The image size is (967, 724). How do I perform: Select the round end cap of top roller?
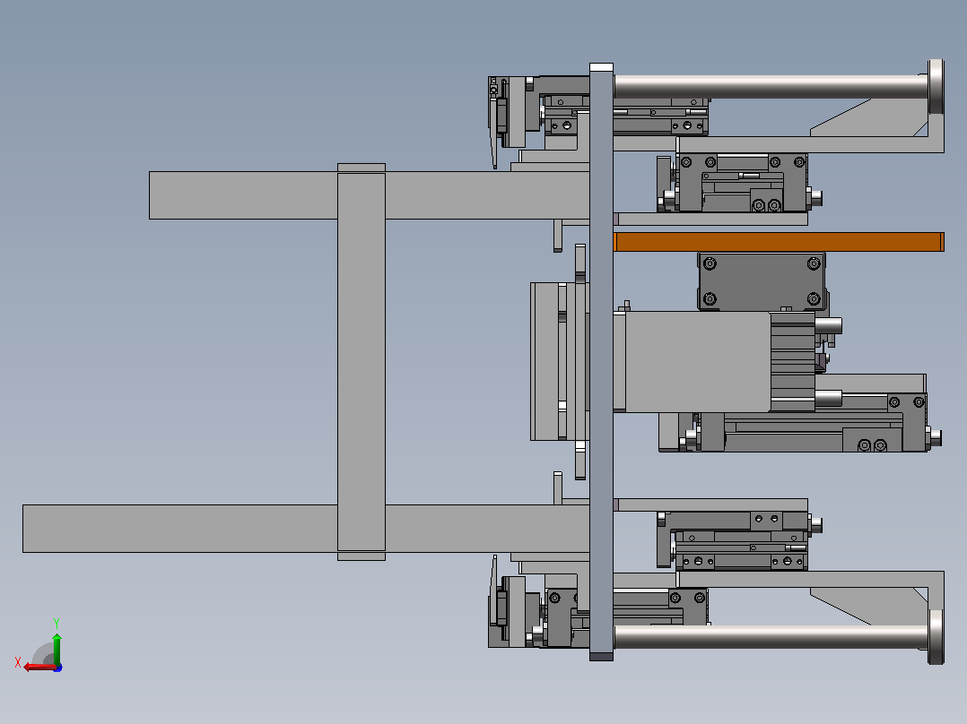937,87
